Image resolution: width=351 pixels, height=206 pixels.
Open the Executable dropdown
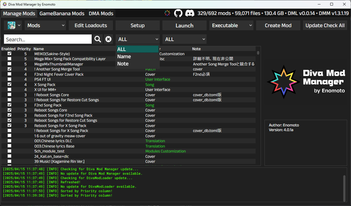coord(231,25)
